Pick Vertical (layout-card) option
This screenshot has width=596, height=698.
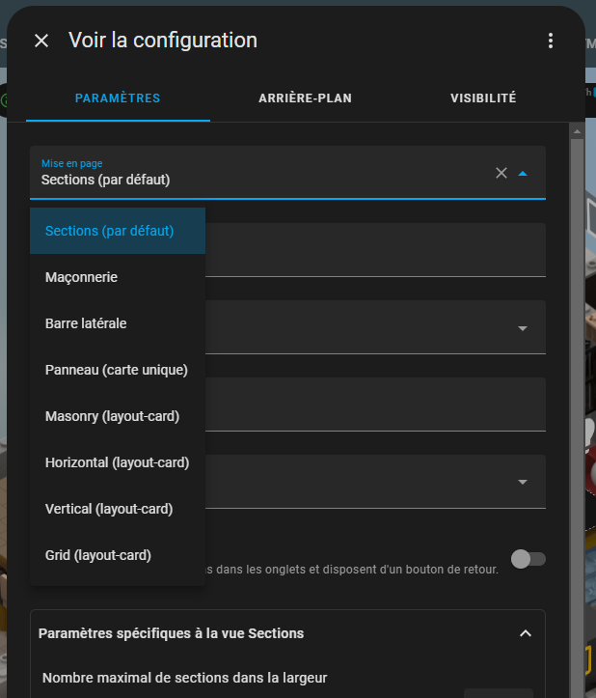coord(118,509)
